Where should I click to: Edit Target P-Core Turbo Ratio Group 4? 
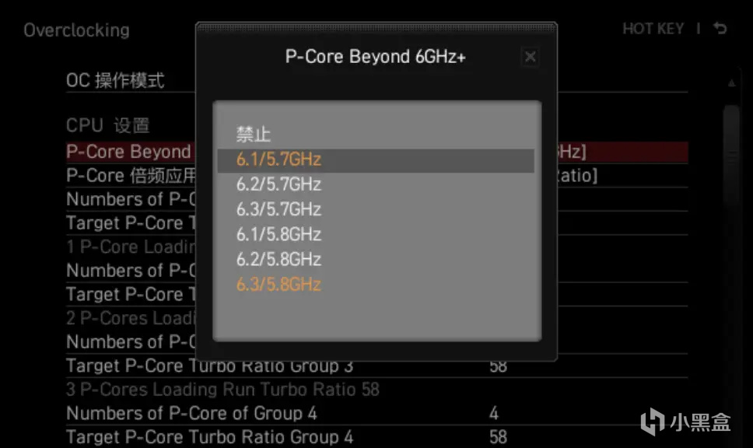(209, 436)
